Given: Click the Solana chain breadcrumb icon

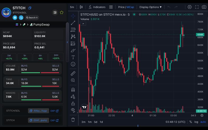Looking at the screenshot, I should click(17, 24).
